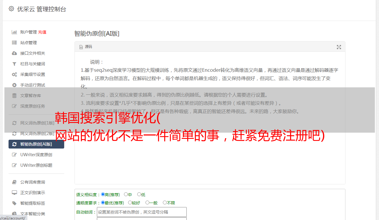Open 栏目与关键词 menu item

[33, 64]
